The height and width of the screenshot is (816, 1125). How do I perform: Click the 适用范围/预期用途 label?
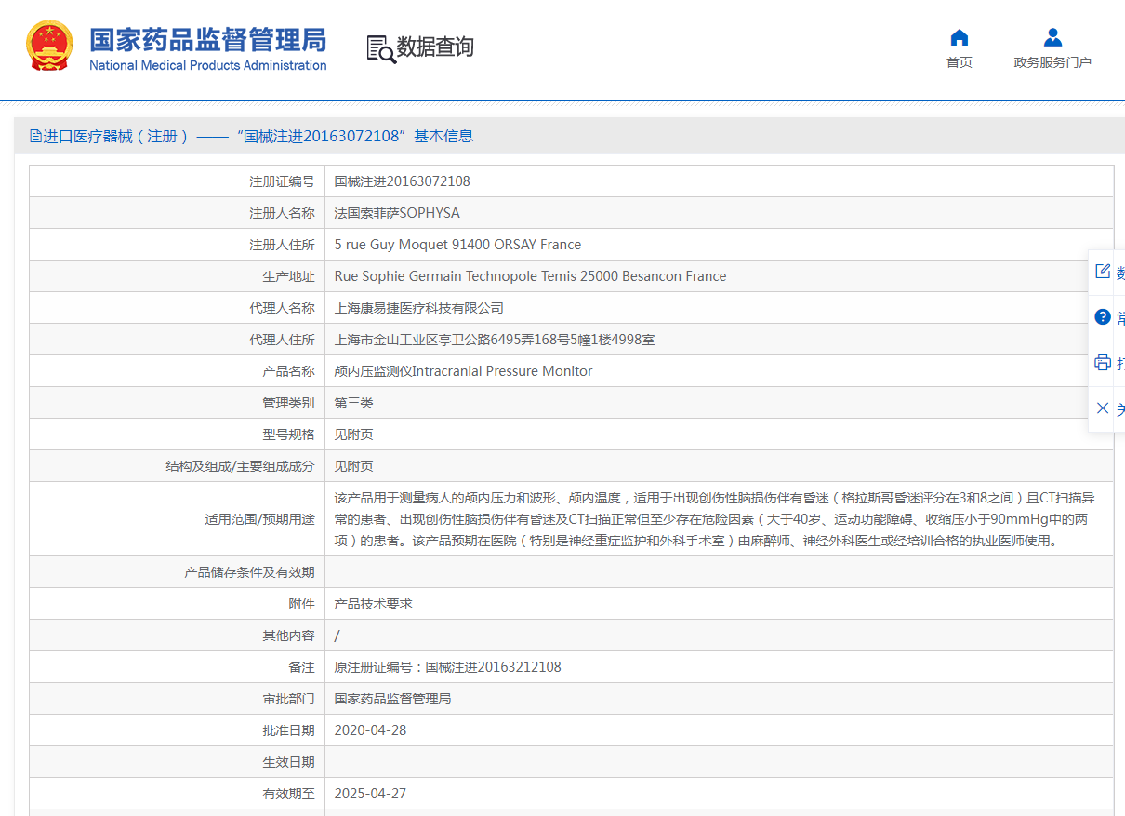coord(259,519)
